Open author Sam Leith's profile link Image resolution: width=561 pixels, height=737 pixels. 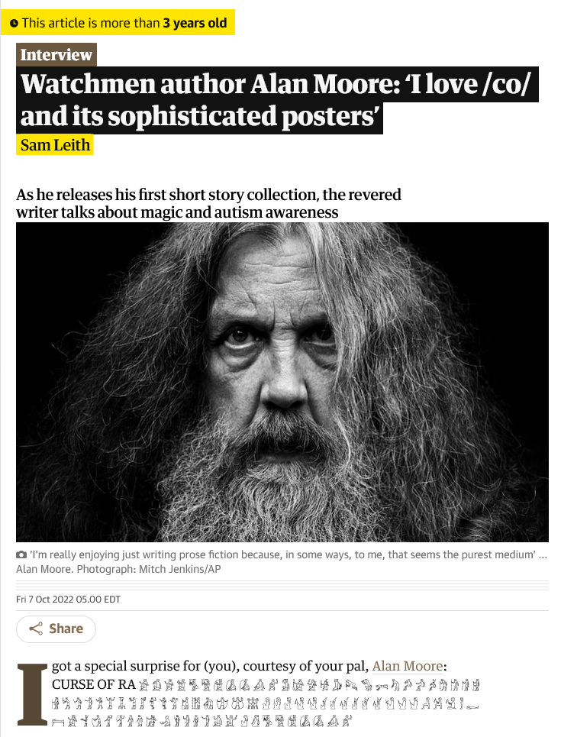55,145
